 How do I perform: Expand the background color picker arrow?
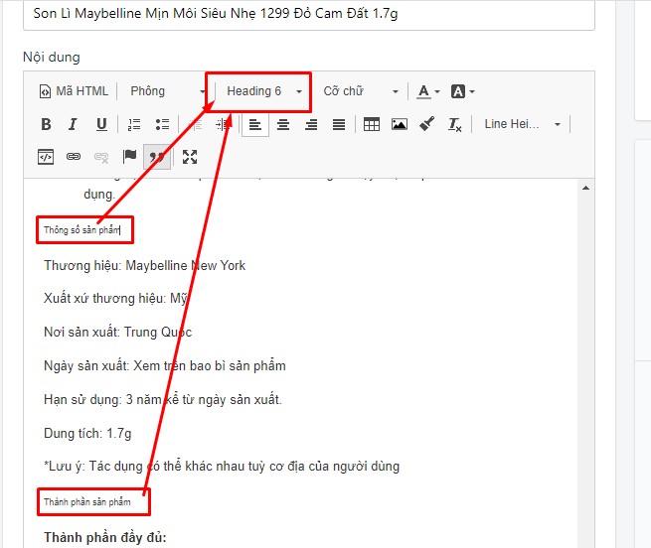tap(472, 91)
